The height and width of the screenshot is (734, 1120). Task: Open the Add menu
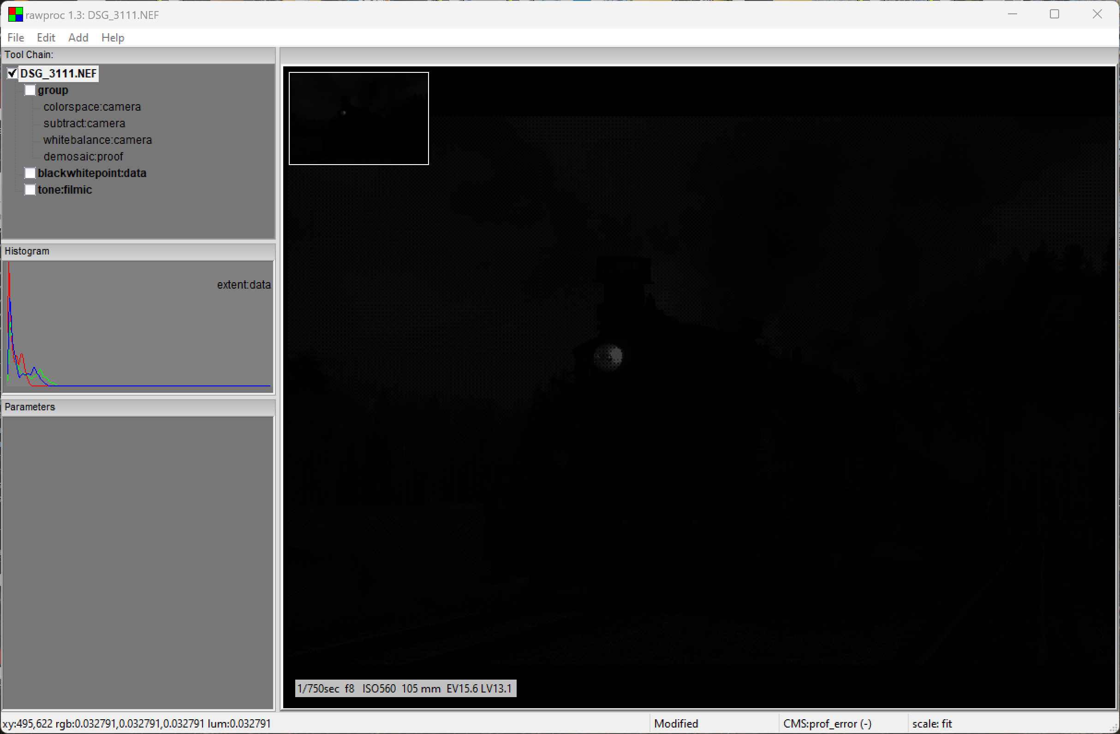[x=78, y=38]
